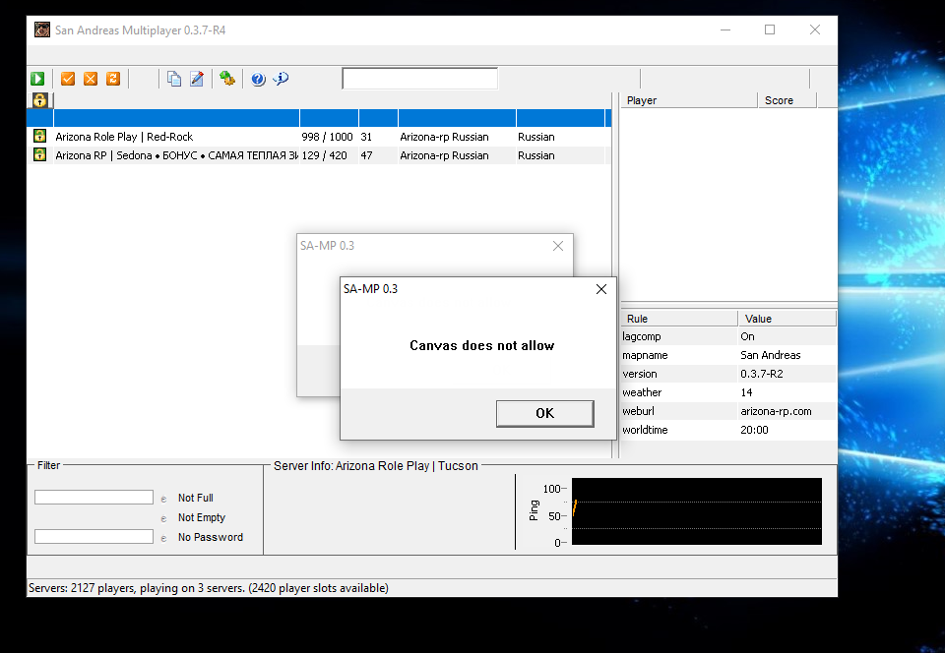Viewport: 945px width, 653px height.
Task: Open Help Topics question mark icon
Action: (x=258, y=79)
